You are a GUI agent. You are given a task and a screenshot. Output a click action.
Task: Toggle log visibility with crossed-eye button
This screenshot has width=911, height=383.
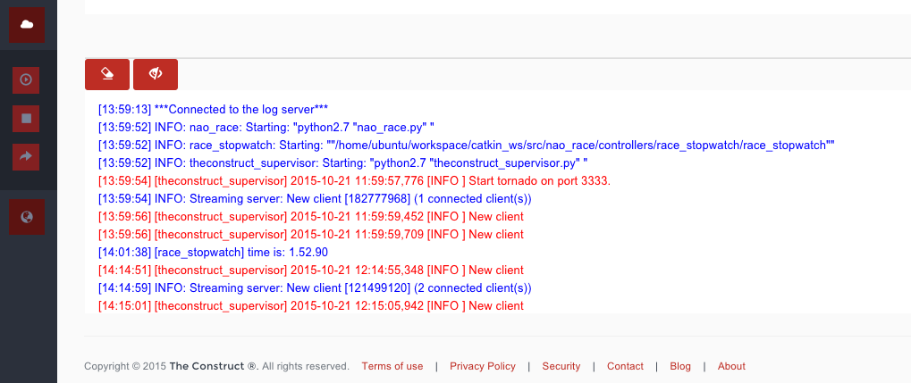156,74
